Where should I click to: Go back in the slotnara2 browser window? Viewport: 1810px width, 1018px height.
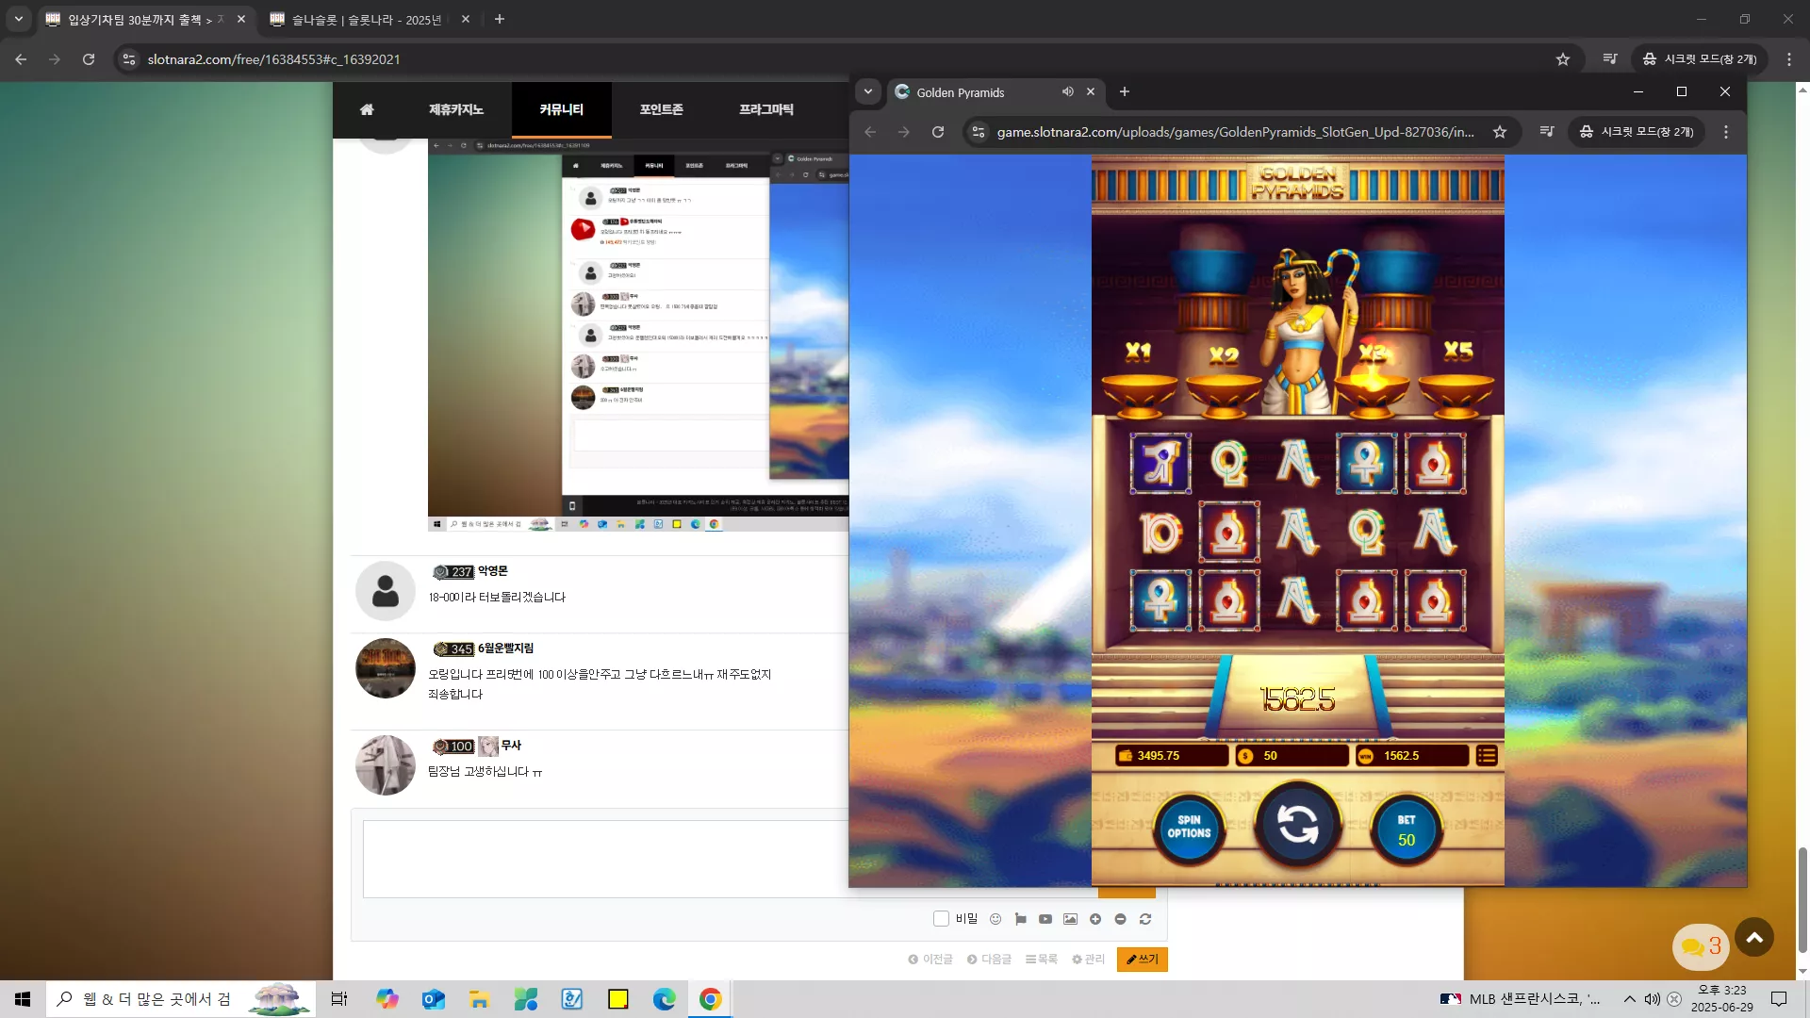point(21,59)
